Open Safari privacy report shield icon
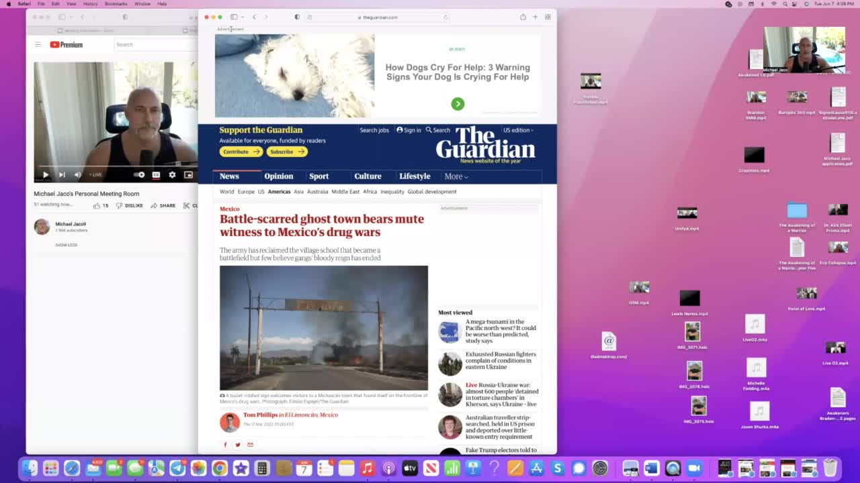The image size is (860, 483). [297, 17]
